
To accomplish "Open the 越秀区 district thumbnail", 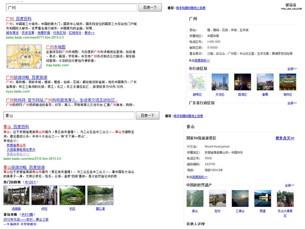I will click(197, 82).
